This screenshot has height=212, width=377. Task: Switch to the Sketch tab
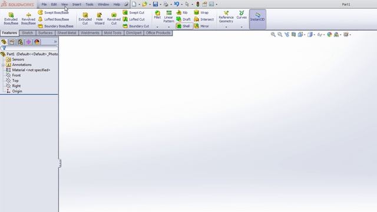[28, 33]
